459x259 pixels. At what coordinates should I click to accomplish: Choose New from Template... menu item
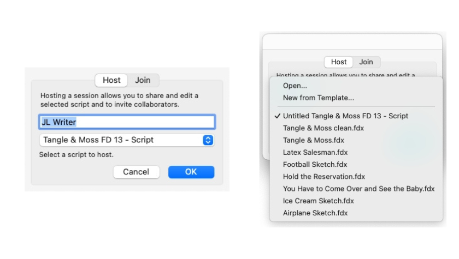click(319, 98)
